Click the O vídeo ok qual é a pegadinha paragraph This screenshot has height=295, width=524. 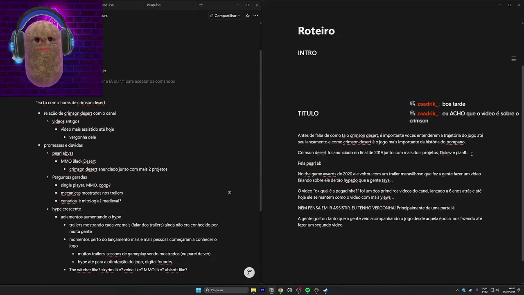coord(389,194)
